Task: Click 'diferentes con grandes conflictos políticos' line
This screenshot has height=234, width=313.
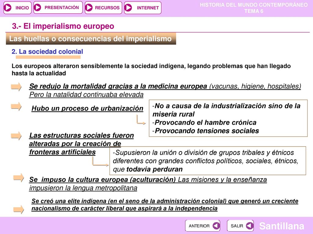Action: (205, 161)
